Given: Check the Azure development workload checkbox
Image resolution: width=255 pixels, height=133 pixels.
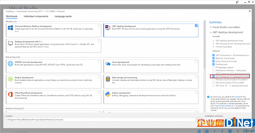Looking at the screenshot, I should coord(196,62).
